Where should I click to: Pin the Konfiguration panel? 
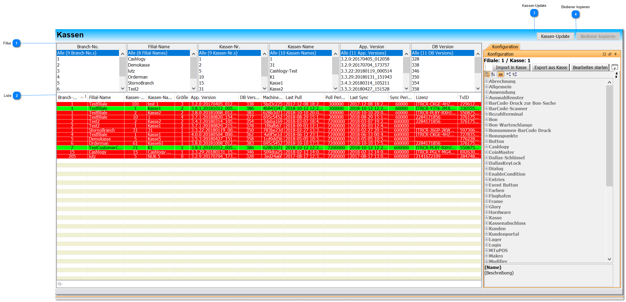point(616,54)
